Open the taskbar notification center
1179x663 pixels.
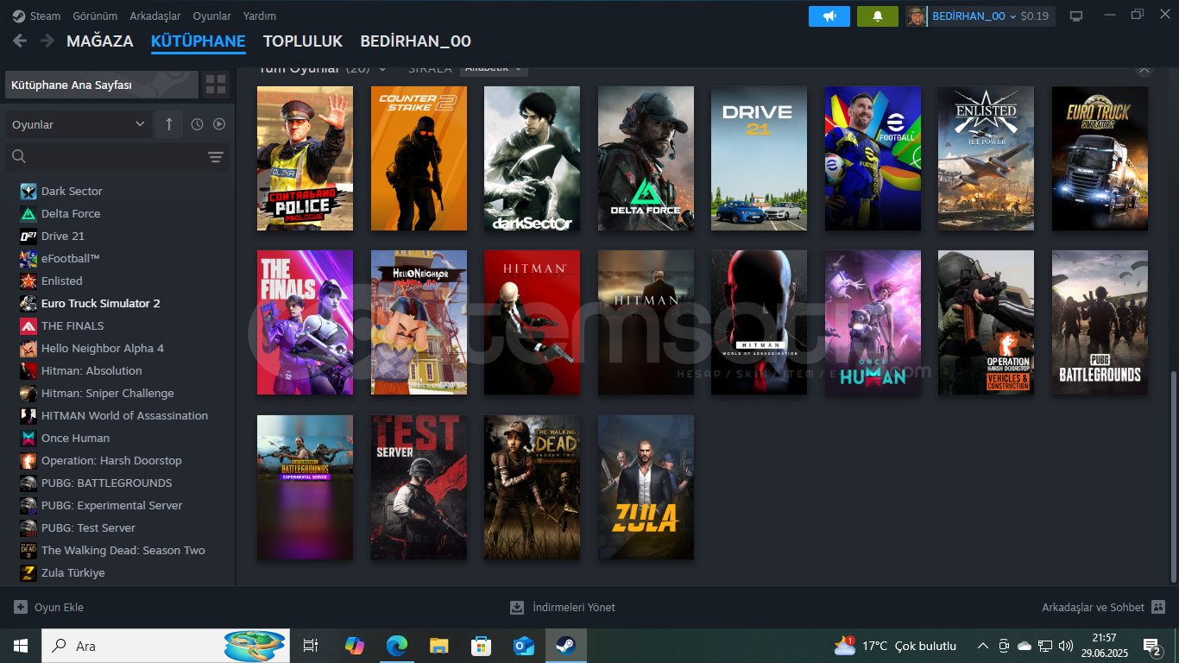pos(1152,646)
